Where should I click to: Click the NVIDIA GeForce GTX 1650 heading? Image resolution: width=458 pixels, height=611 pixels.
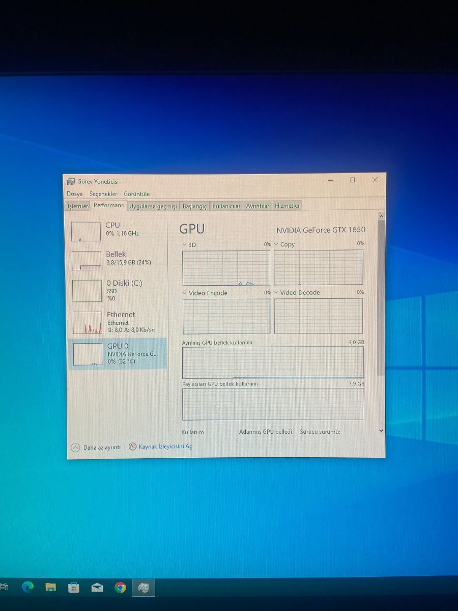(321, 230)
